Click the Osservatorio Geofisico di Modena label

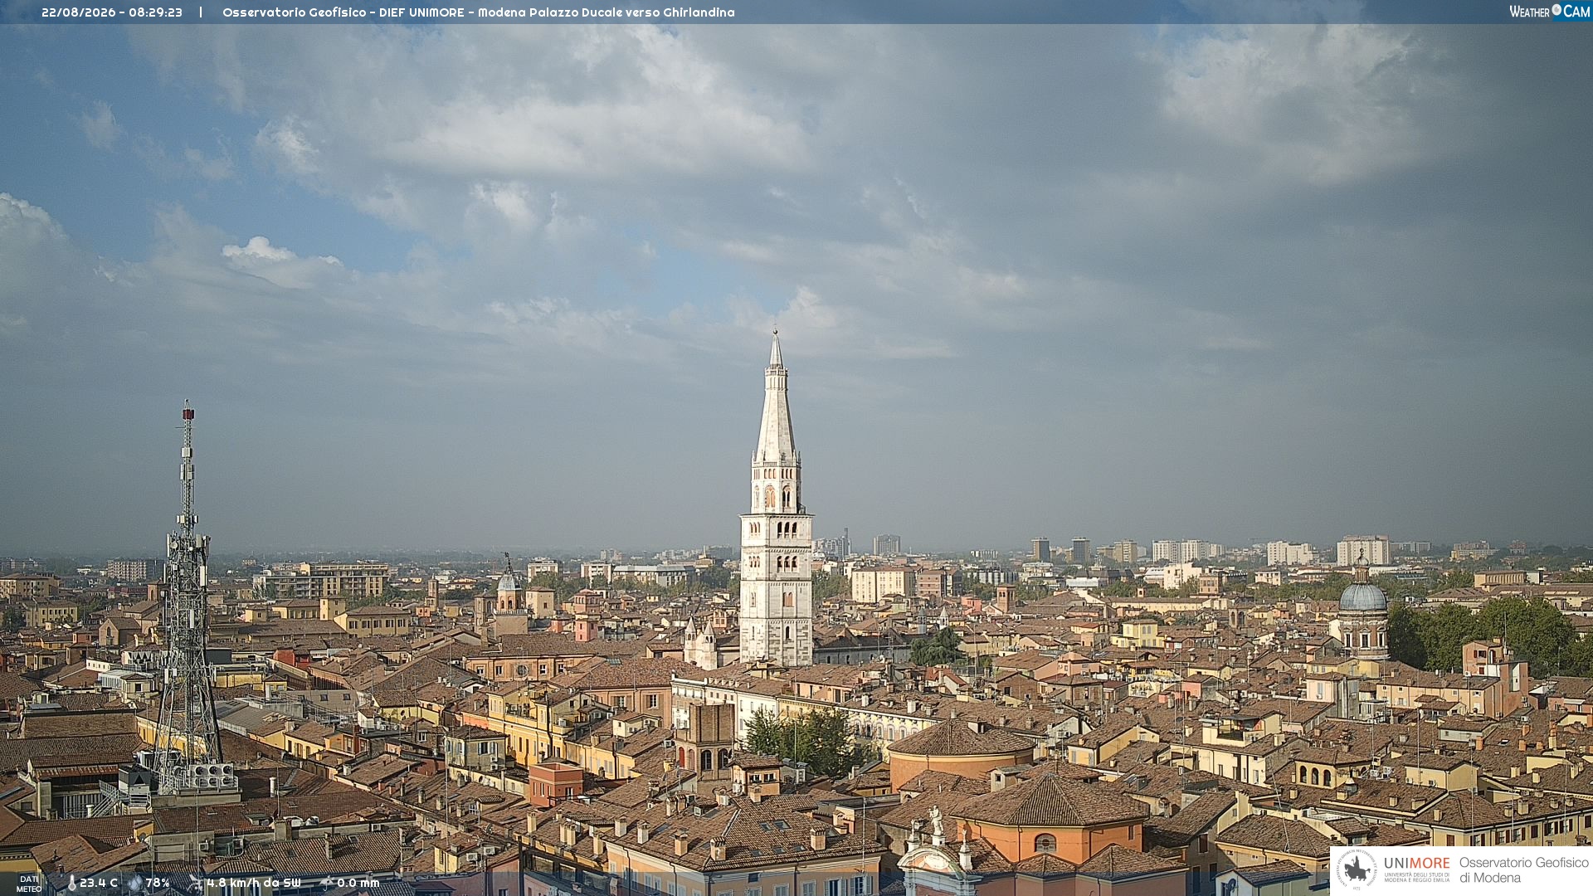[1524, 870]
